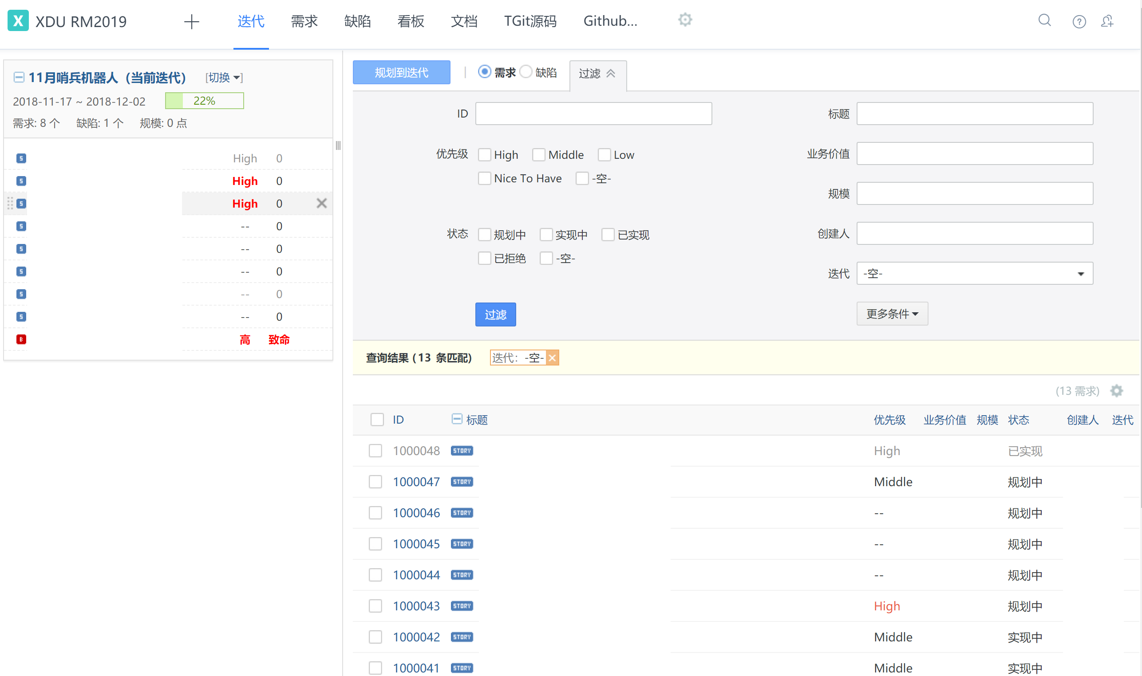The width and height of the screenshot is (1142, 676).
Task: Focus the ID filter input field
Action: click(593, 114)
